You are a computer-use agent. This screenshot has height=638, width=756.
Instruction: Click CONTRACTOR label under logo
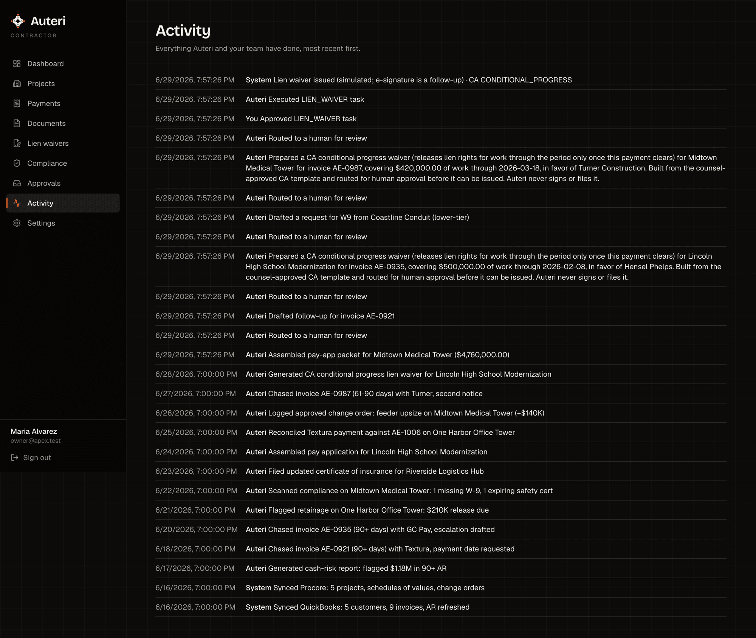pos(34,36)
